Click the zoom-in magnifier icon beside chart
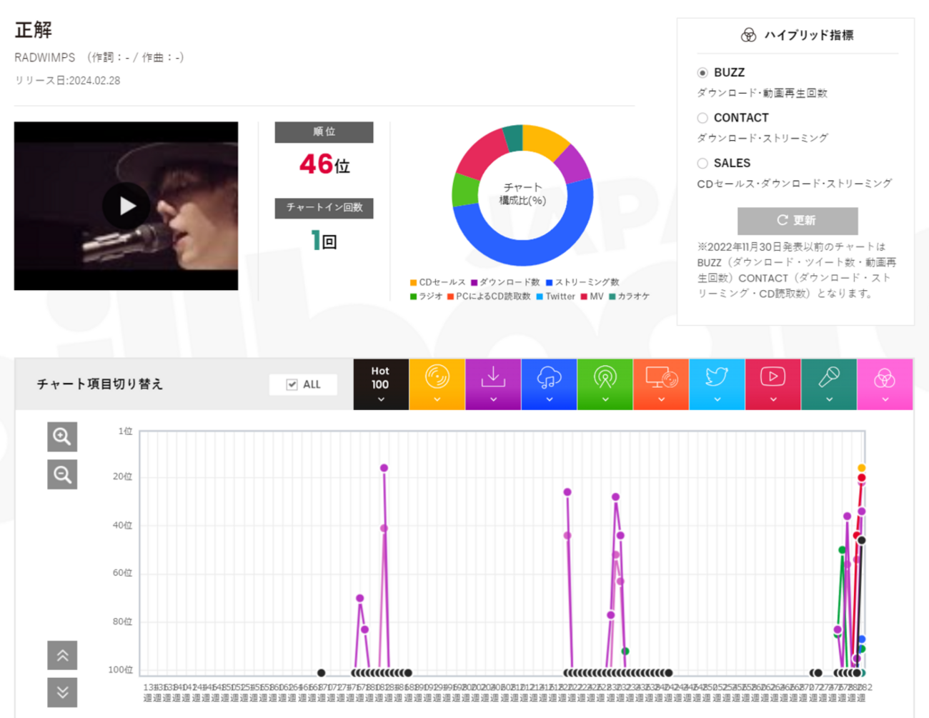This screenshot has width=929, height=718. click(x=62, y=437)
